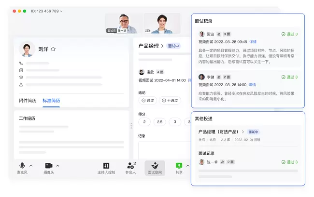Switch to the 附件简历 tab

28,101
